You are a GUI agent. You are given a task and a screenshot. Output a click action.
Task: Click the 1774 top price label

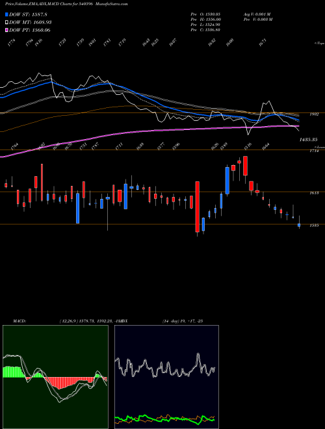click(12, 43)
